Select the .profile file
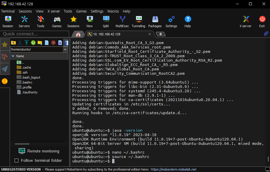This screenshot has width=270, height=172. coord(24,87)
